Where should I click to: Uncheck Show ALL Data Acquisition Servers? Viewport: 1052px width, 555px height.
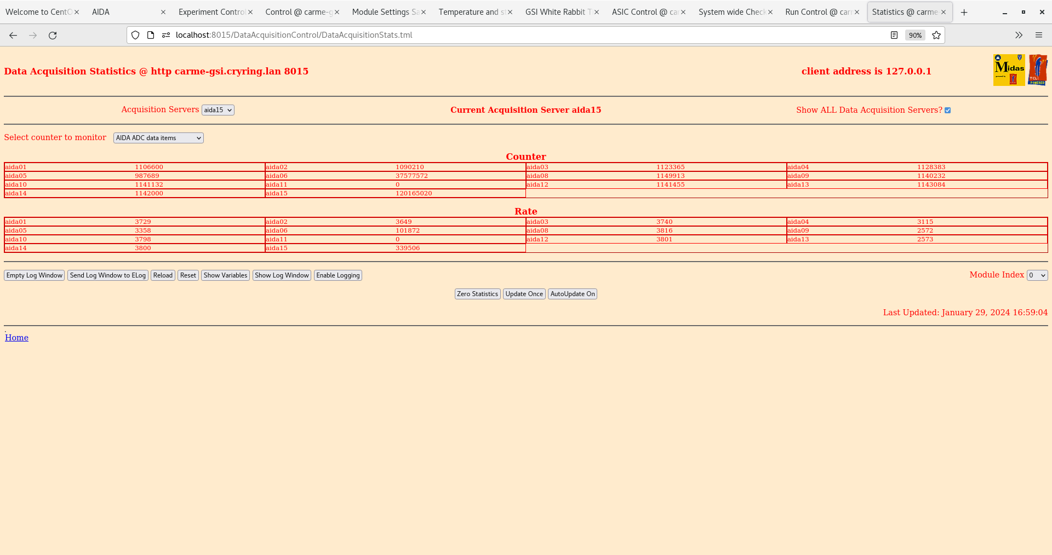click(948, 110)
